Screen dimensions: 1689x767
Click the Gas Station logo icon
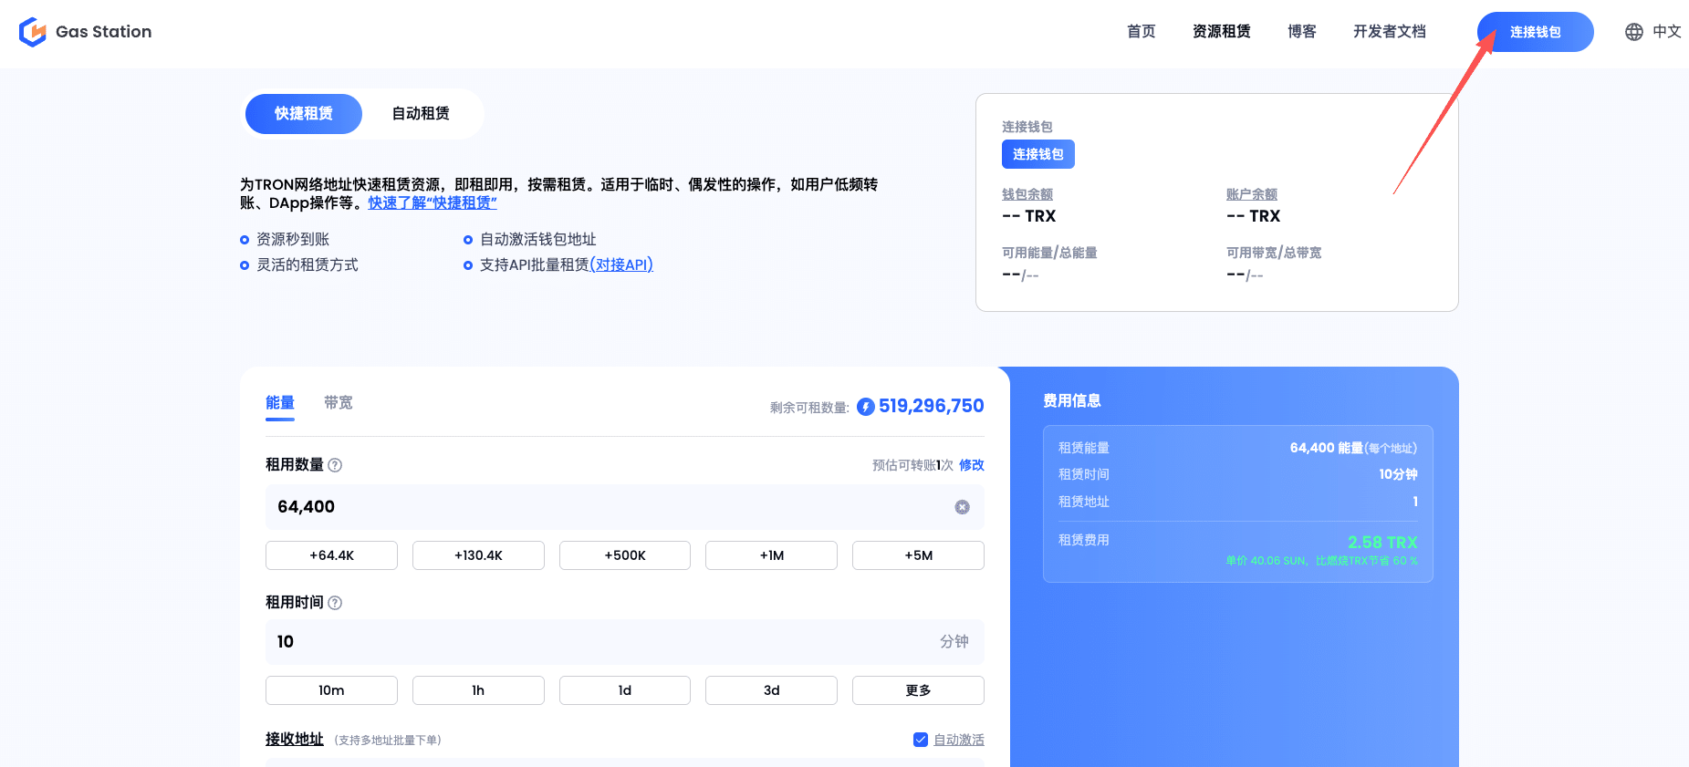pos(33,32)
